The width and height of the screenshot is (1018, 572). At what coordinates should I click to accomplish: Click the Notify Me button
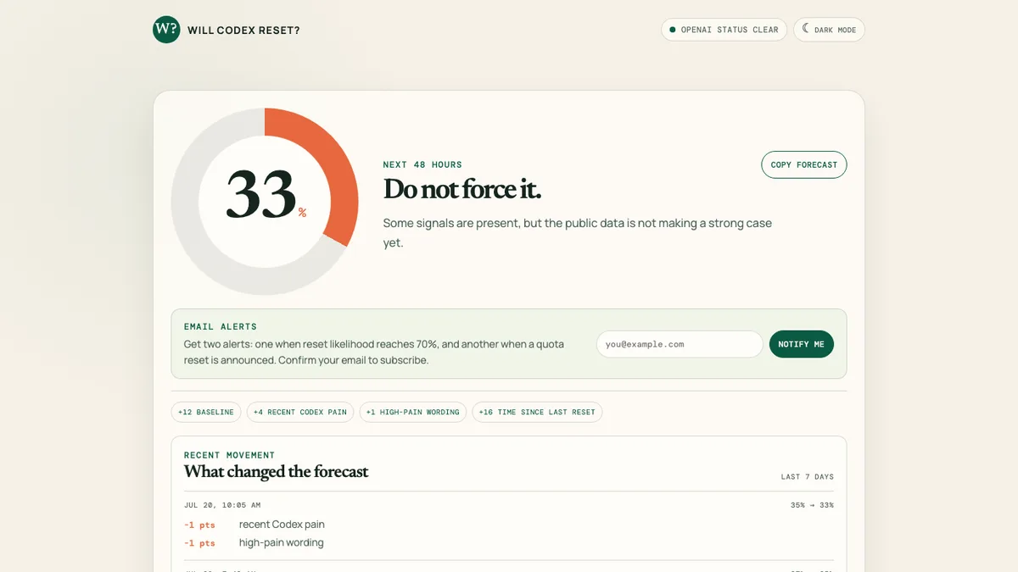[x=802, y=344]
